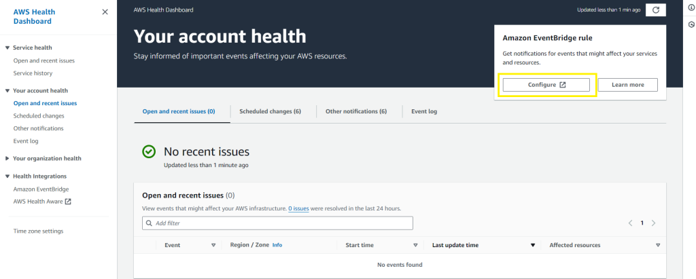Image resolution: width=696 pixels, height=279 pixels.
Task: Collapse the Health Integrations section
Action: click(x=7, y=176)
